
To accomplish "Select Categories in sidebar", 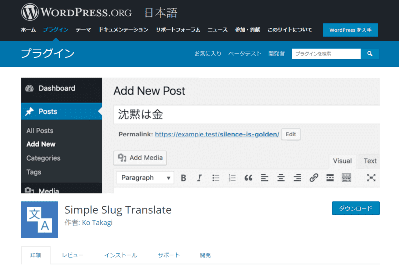I will click(43, 158).
